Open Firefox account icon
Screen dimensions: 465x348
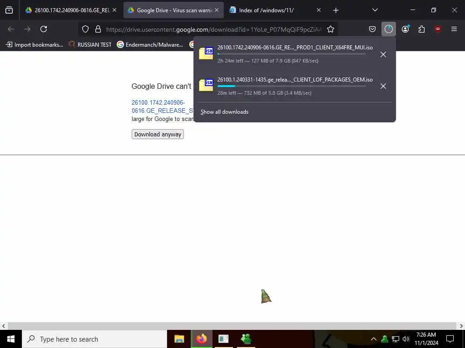406,29
